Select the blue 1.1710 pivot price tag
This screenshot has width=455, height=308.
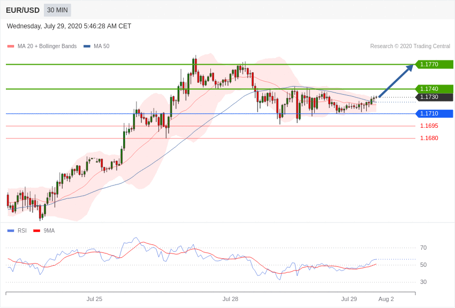[434, 113]
